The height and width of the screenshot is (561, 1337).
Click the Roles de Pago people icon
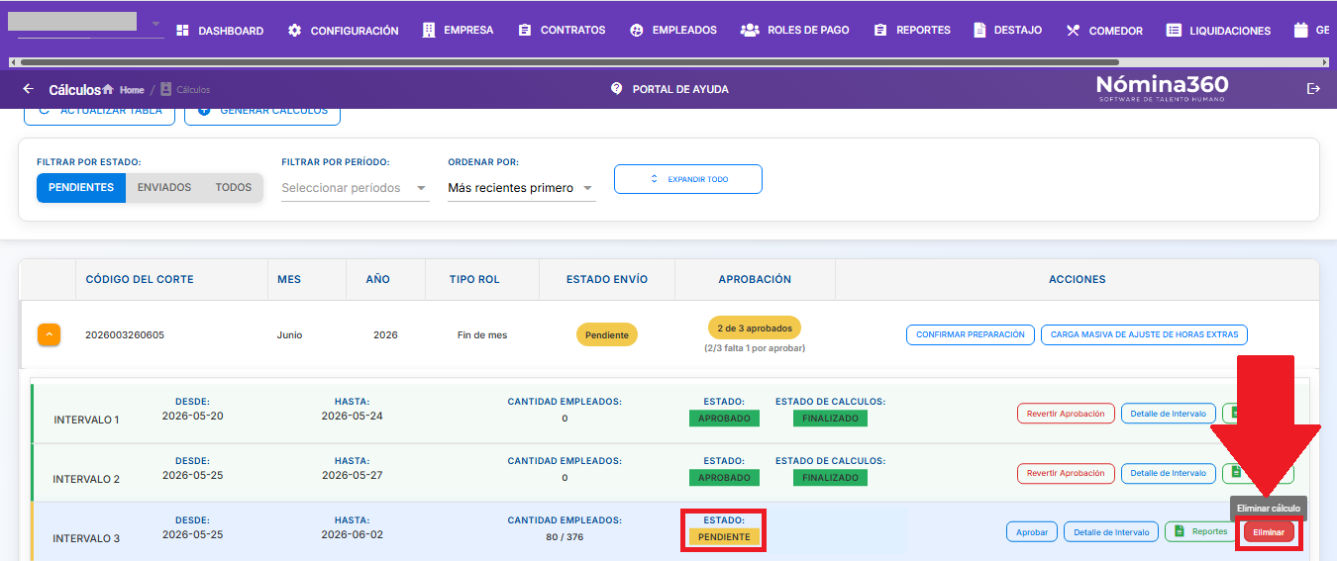[x=750, y=31]
